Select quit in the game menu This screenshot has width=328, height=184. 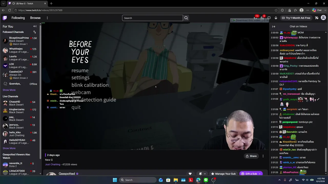(76, 107)
